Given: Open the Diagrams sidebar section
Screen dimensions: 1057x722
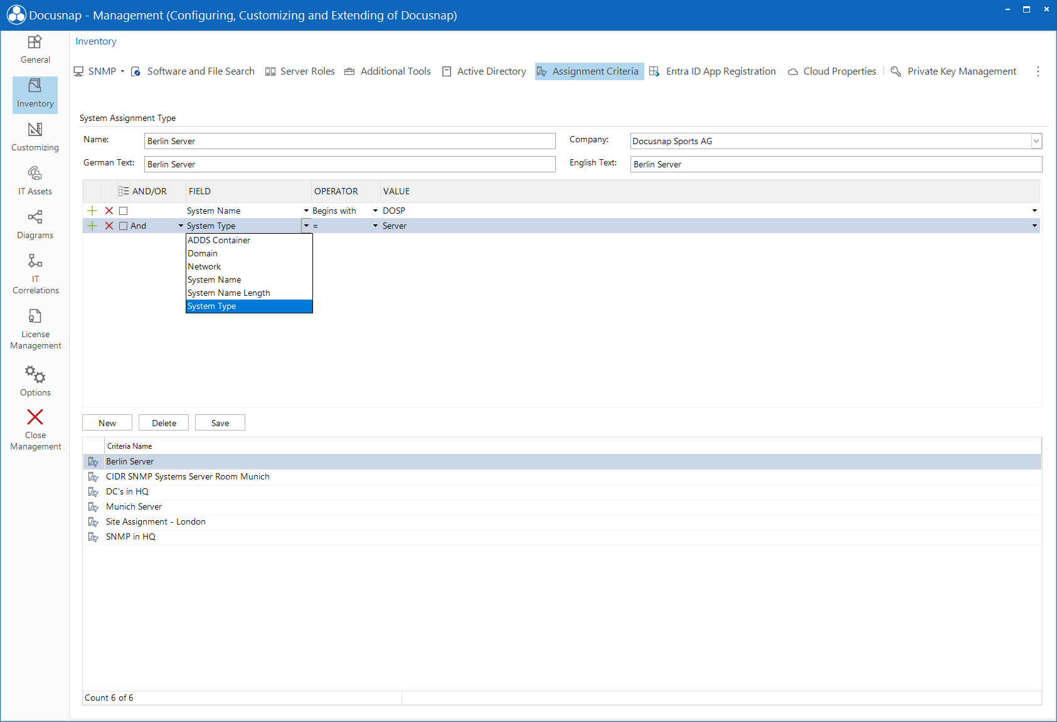Looking at the screenshot, I should pyautogui.click(x=35, y=226).
